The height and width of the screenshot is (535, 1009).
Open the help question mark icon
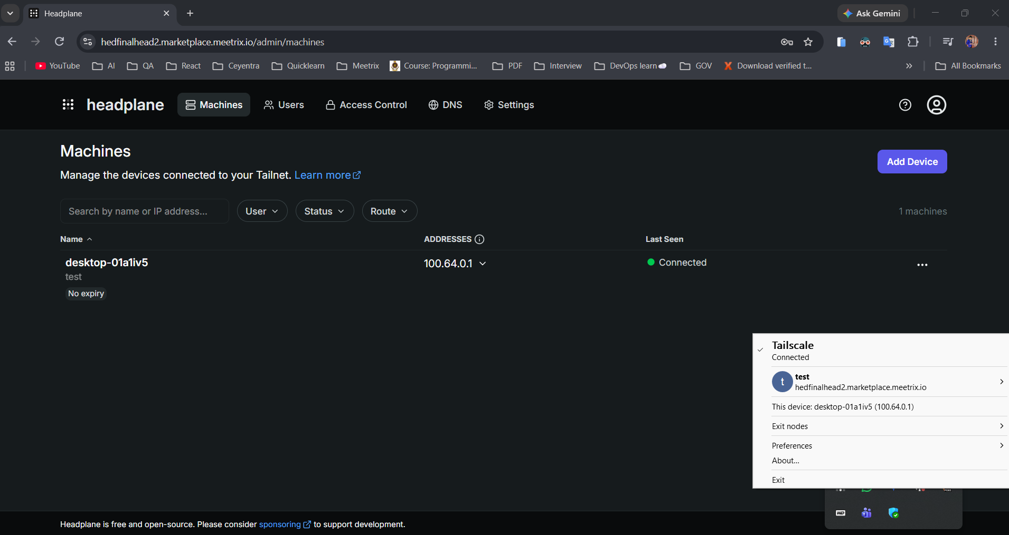tap(905, 105)
